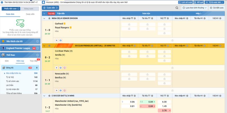Click the target icon under Newcastle vs Benfica
This screenshot has height=113, width=227.
coord(65,90)
